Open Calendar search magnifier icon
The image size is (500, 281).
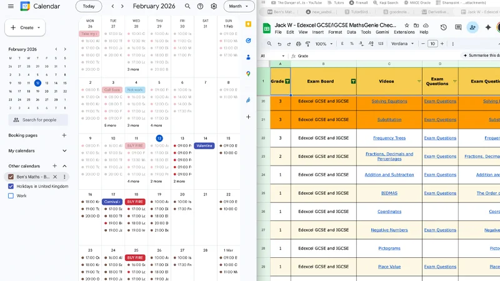(x=187, y=6)
